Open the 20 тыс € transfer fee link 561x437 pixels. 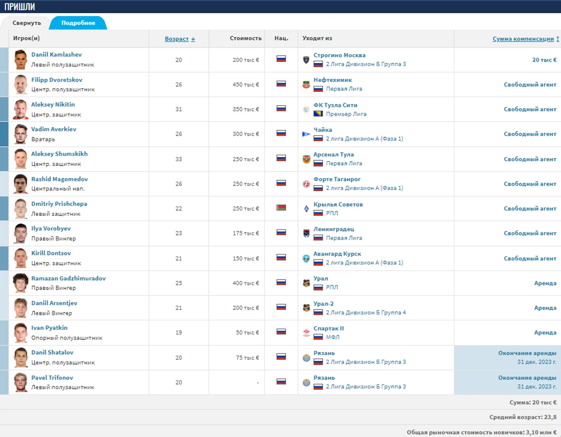544,60
